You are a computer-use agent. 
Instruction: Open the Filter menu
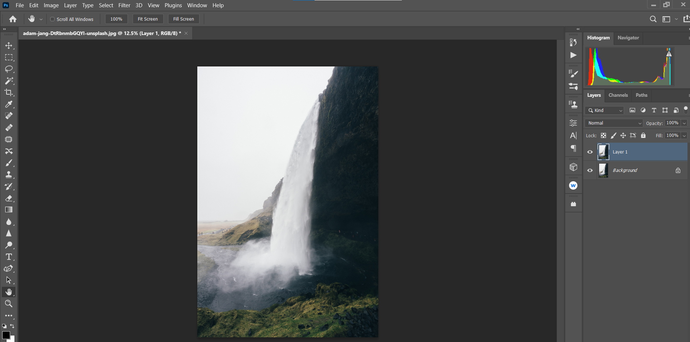coord(124,5)
